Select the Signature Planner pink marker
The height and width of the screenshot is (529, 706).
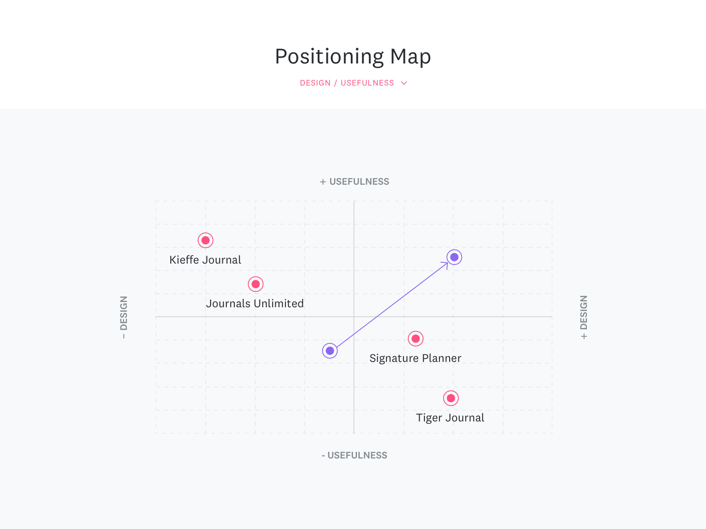tap(416, 339)
